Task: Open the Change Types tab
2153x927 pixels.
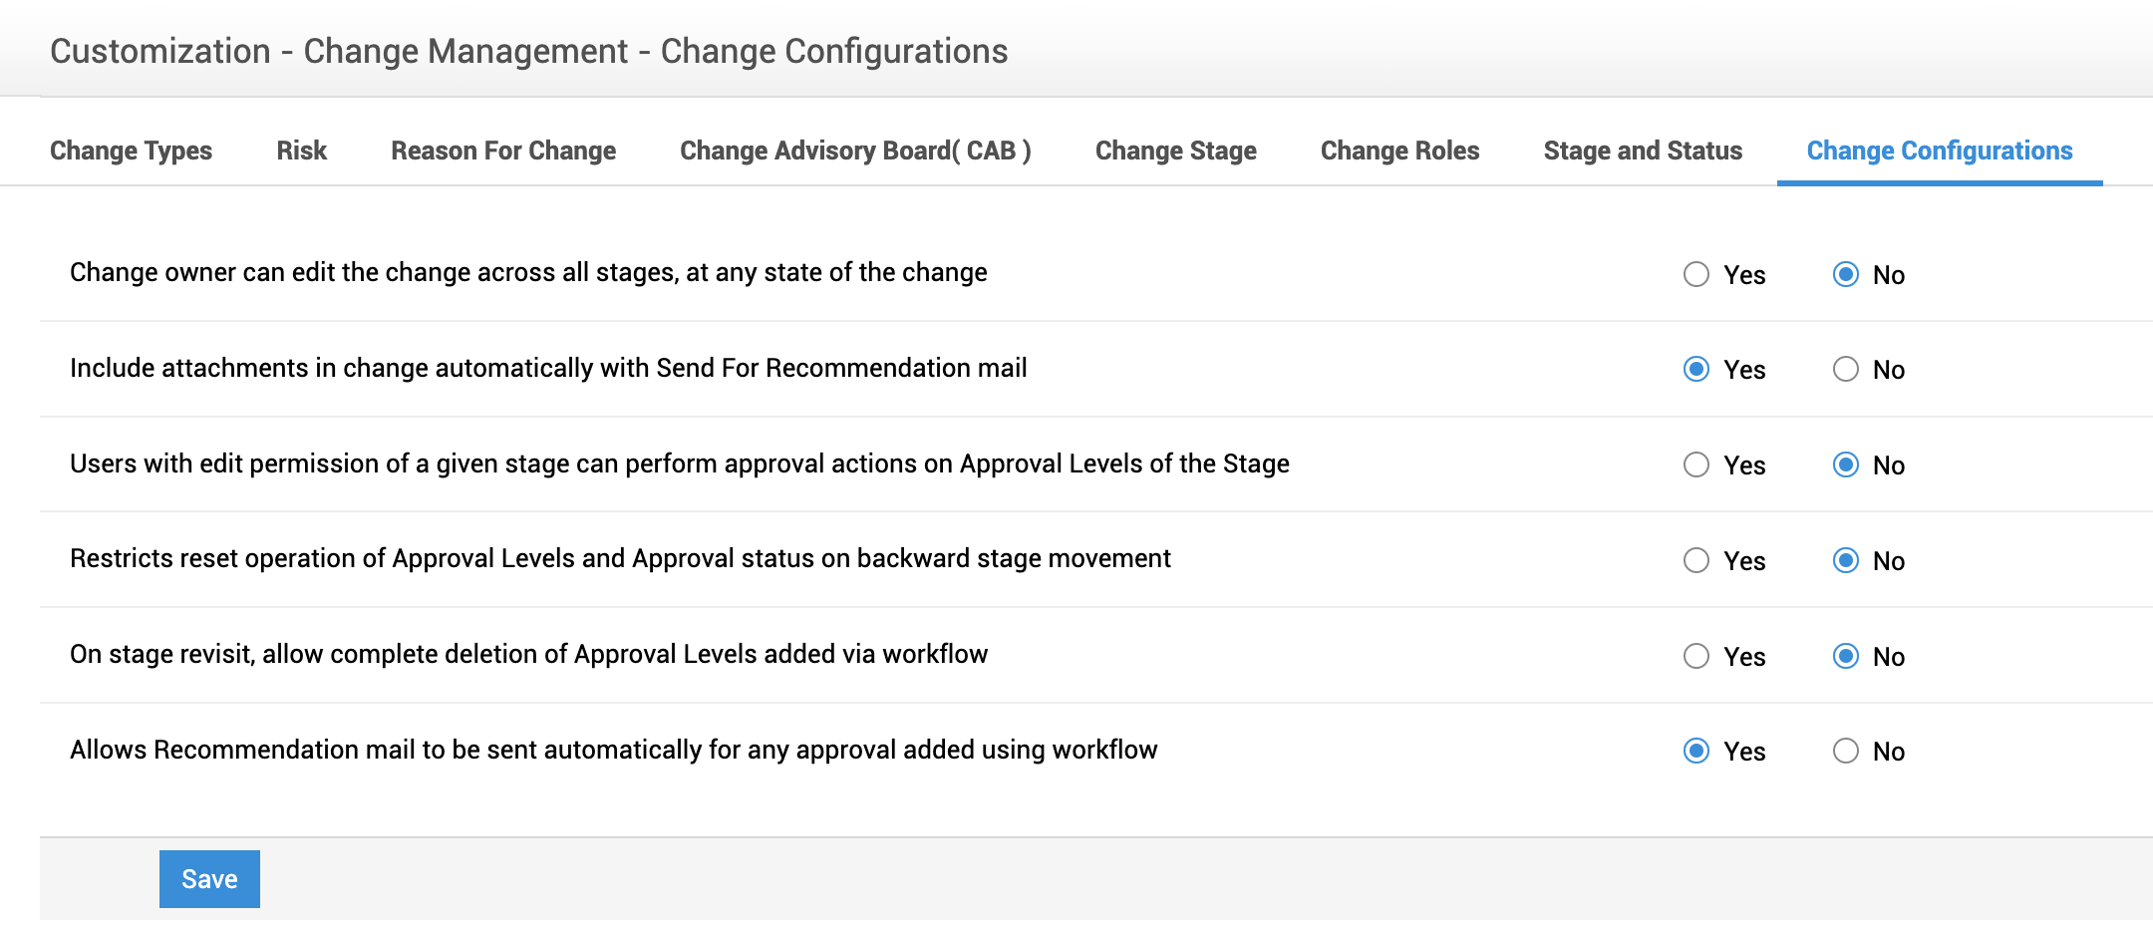Action: pyautogui.click(x=131, y=151)
